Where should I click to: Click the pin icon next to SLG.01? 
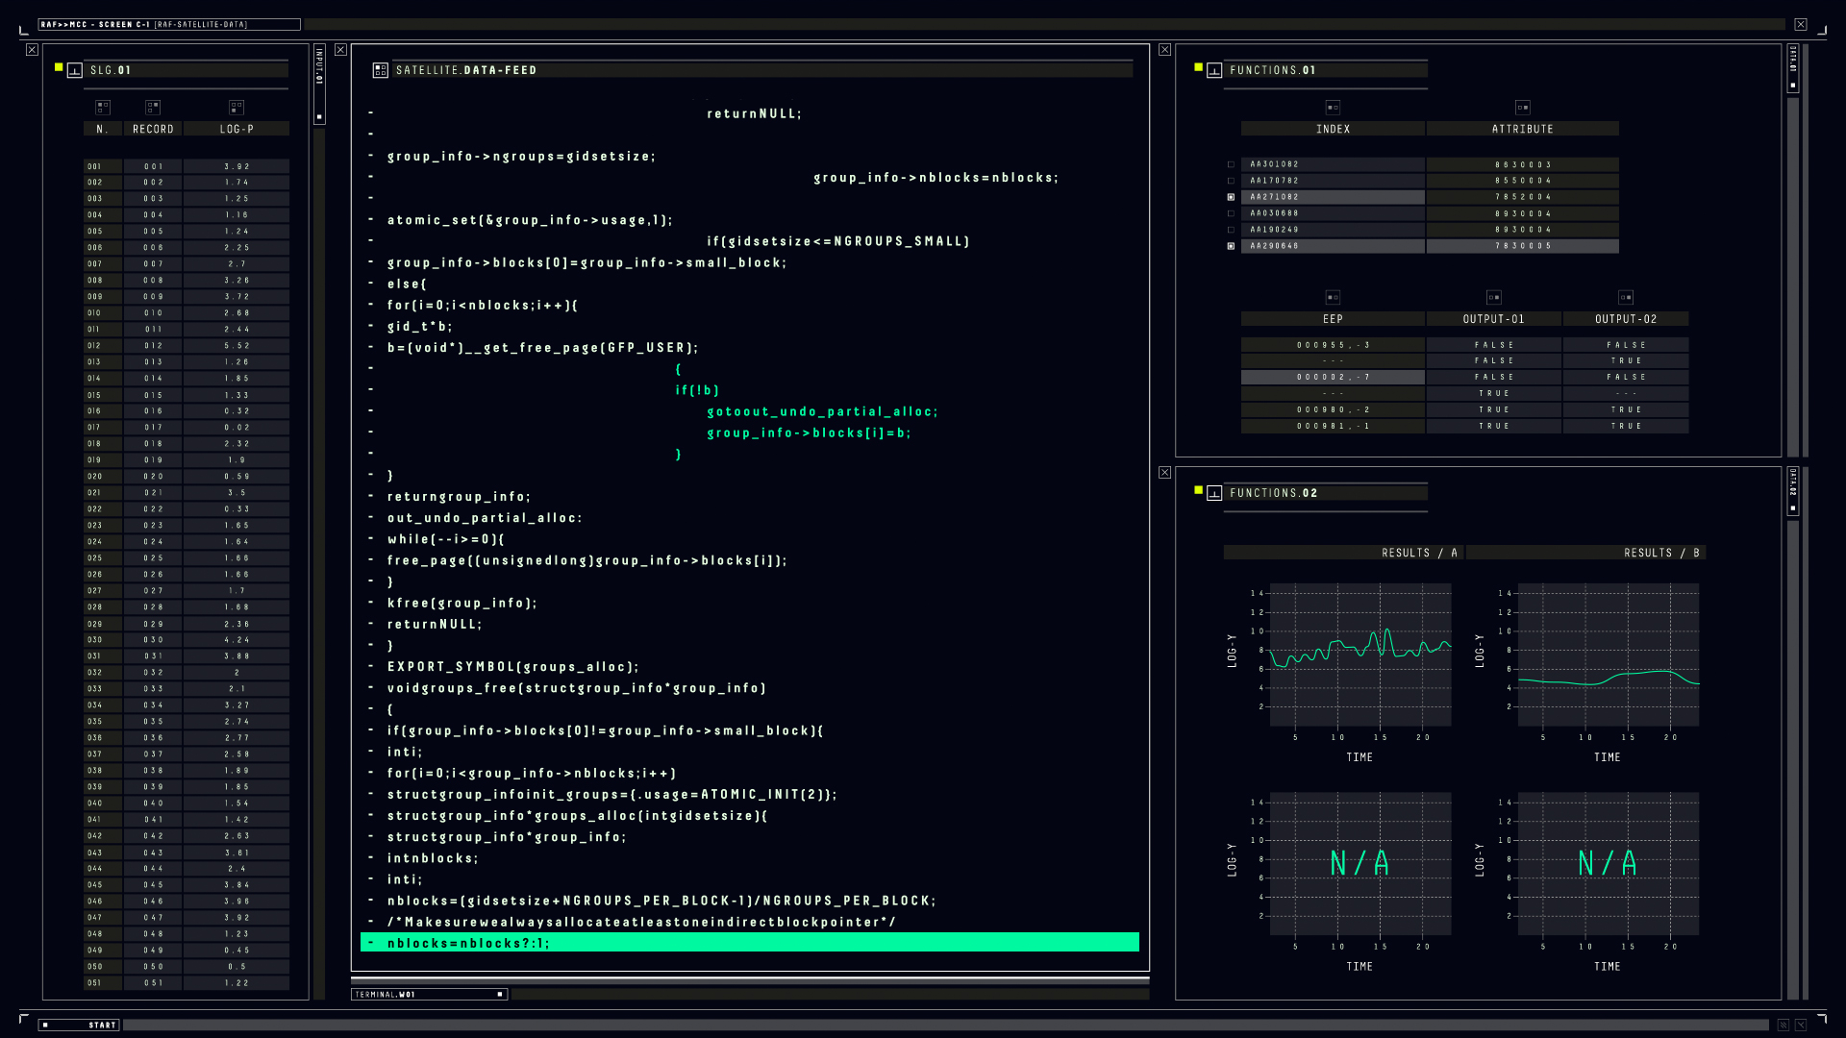click(74, 70)
